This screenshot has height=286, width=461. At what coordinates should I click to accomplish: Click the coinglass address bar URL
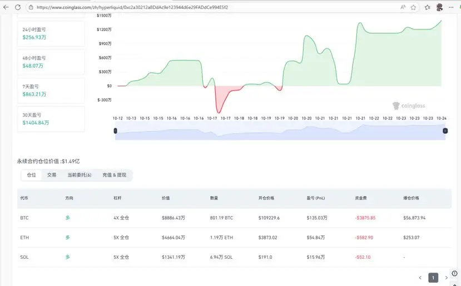click(132, 7)
